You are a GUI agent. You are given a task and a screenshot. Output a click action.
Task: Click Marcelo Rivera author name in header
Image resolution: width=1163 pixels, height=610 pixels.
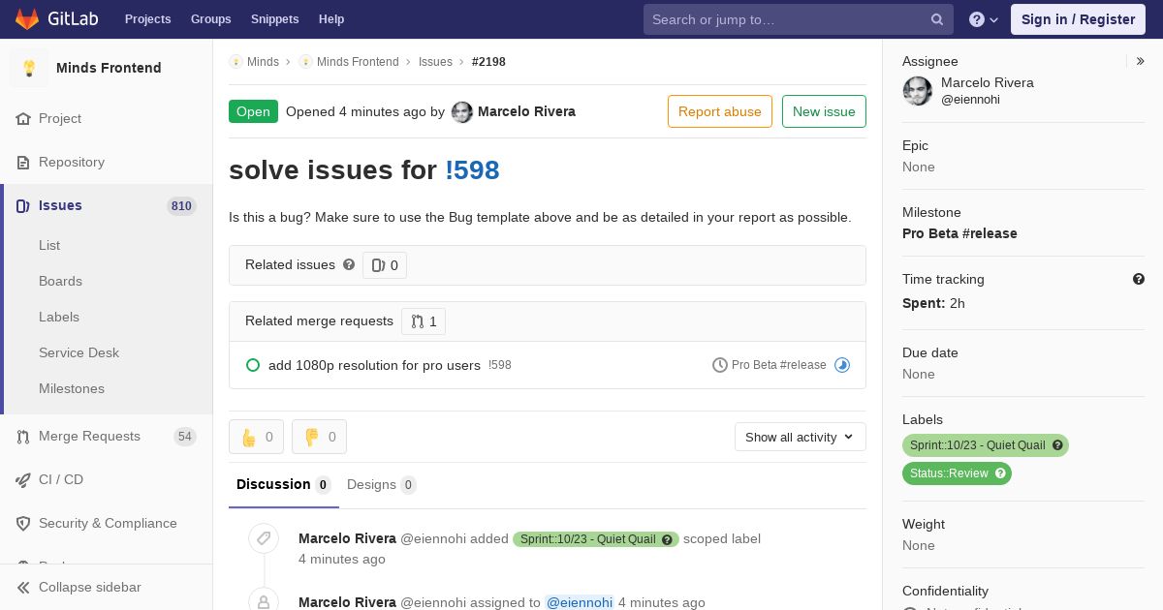pos(526,112)
